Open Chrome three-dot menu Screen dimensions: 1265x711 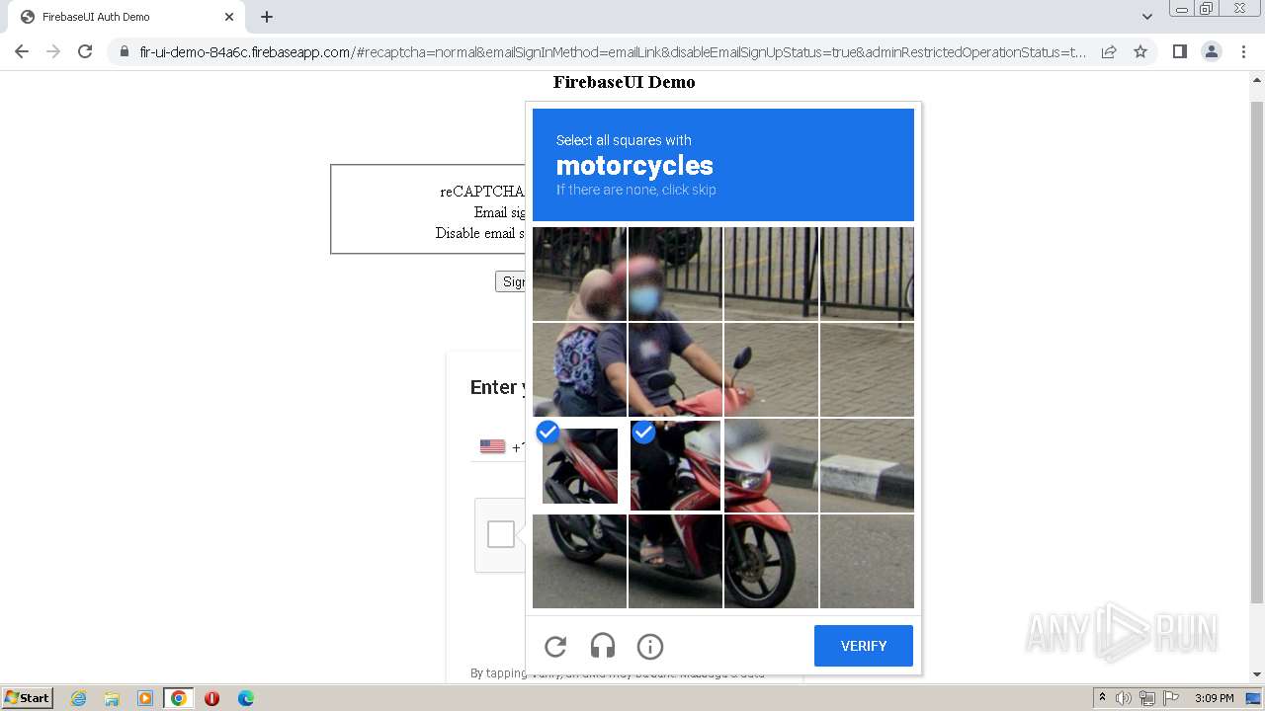tap(1243, 51)
